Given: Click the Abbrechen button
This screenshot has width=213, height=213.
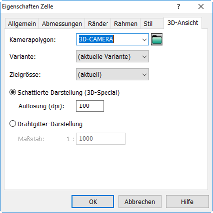Looking at the screenshot, I should coord(140,202).
